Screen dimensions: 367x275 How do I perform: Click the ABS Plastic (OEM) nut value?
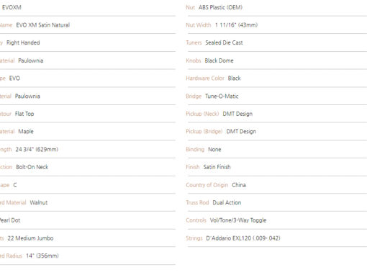click(x=220, y=7)
